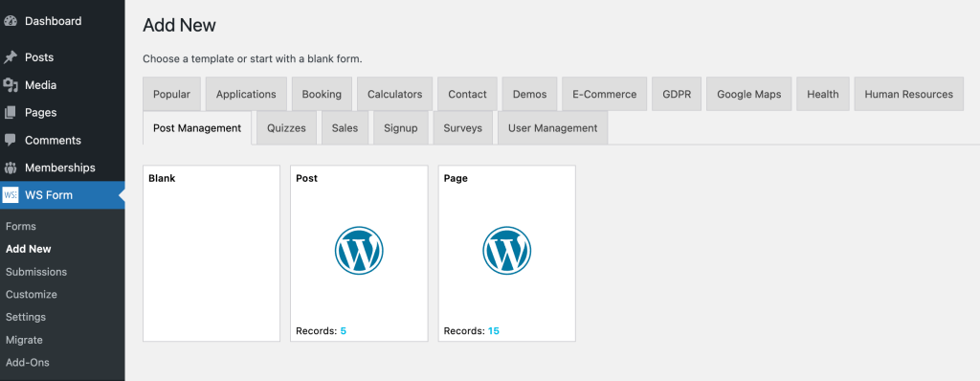The width and height of the screenshot is (980, 381).
Task: Switch to the Contact tab
Action: pos(467,94)
